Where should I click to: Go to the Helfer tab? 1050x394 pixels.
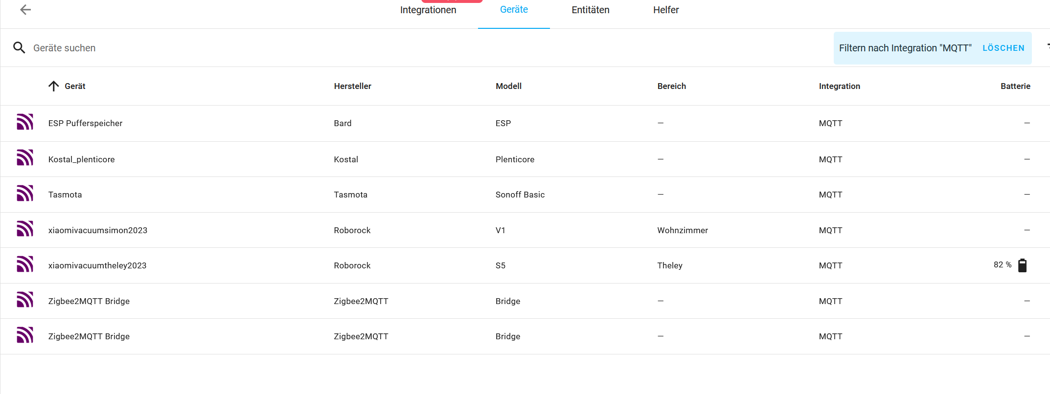tap(666, 10)
